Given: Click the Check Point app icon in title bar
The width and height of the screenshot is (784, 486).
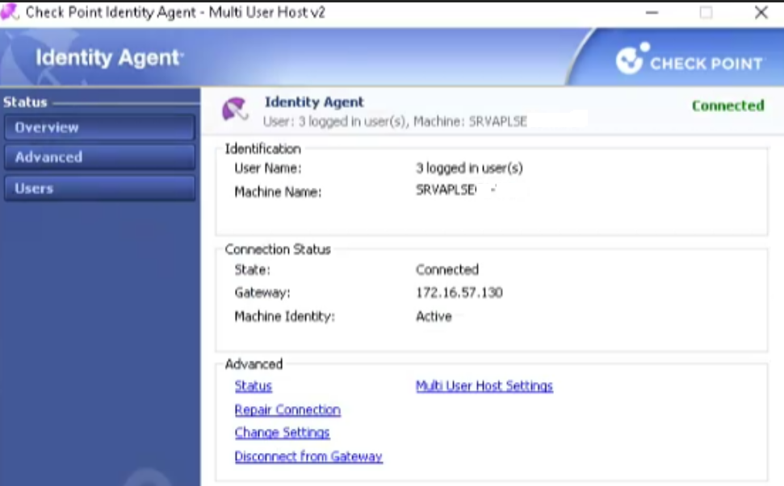Looking at the screenshot, I should pyautogui.click(x=10, y=12).
